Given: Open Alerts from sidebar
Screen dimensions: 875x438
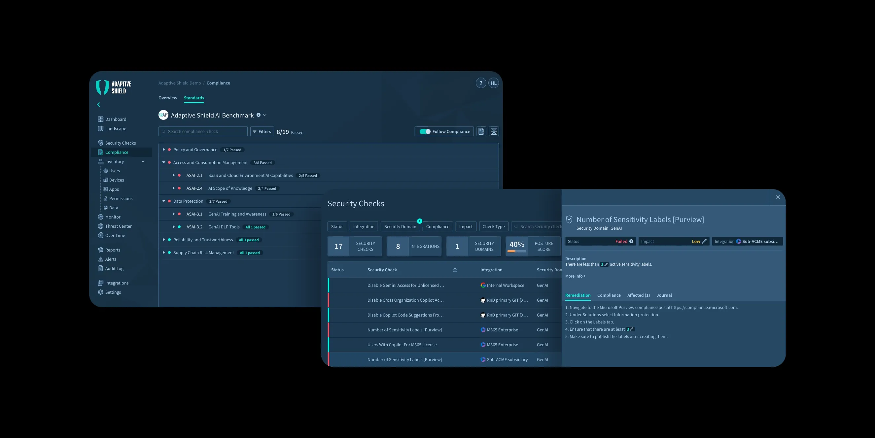Looking at the screenshot, I should point(107,259).
